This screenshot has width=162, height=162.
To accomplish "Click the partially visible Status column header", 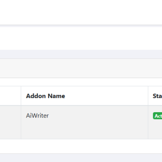I will click(157, 96).
